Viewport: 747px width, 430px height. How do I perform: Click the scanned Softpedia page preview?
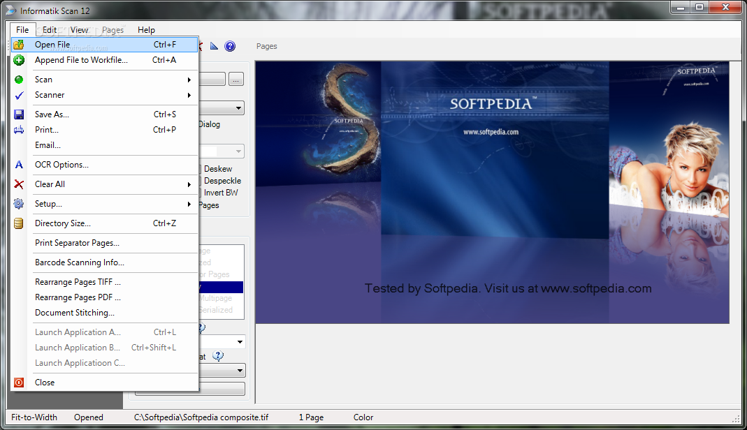click(x=492, y=193)
